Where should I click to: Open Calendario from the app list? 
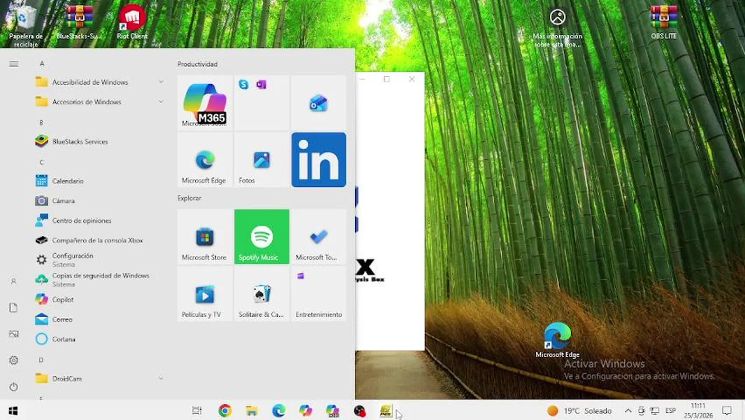pyautogui.click(x=100, y=181)
